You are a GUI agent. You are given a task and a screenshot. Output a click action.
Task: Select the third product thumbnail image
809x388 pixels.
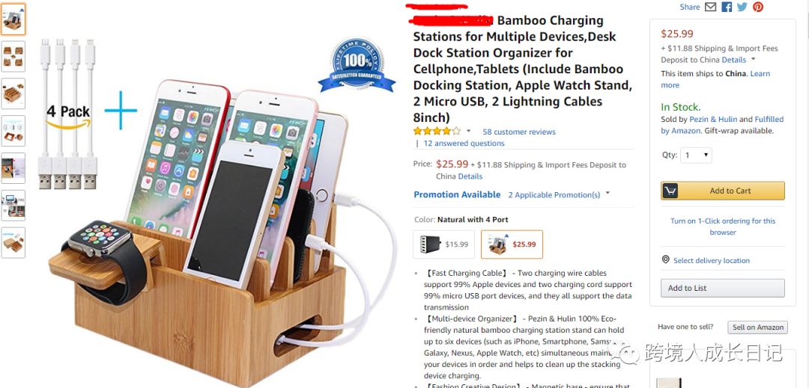point(13,93)
